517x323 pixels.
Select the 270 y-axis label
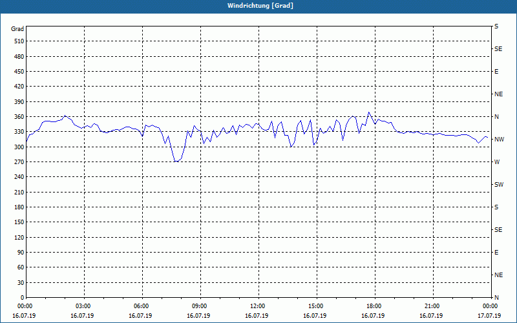point(19,162)
